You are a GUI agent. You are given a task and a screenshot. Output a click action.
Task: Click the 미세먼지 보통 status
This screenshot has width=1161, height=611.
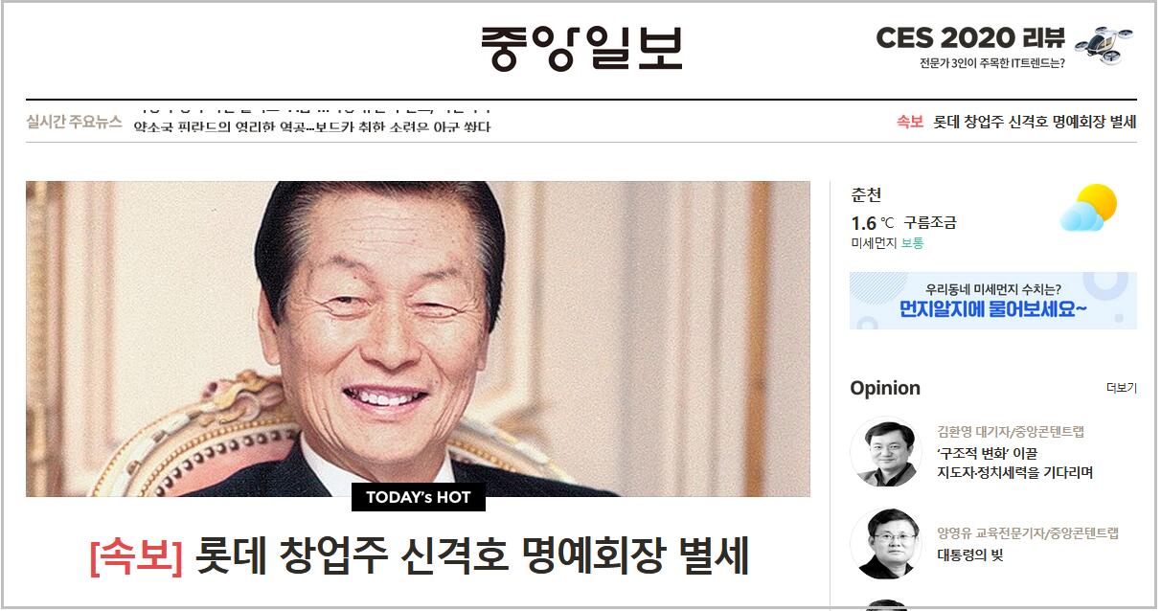(x=887, y=243)
